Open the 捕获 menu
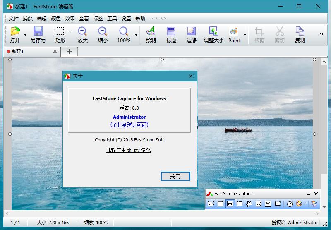Viewport: 331px width, 230px height. click(28, 19)
